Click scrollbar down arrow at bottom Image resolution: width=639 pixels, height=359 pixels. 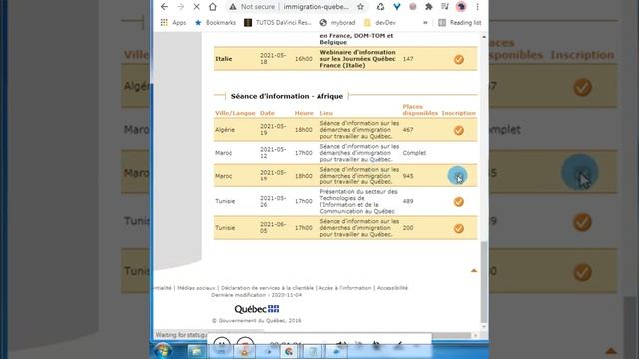484,327
